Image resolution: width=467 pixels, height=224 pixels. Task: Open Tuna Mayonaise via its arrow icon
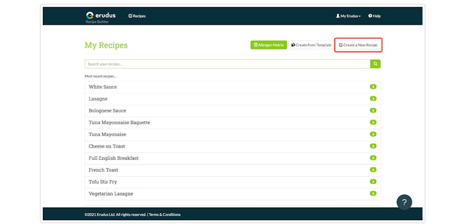pos(373,134)
